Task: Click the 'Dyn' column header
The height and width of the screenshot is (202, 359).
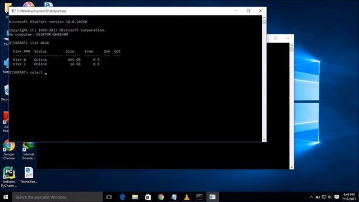Action: (107, 51)
